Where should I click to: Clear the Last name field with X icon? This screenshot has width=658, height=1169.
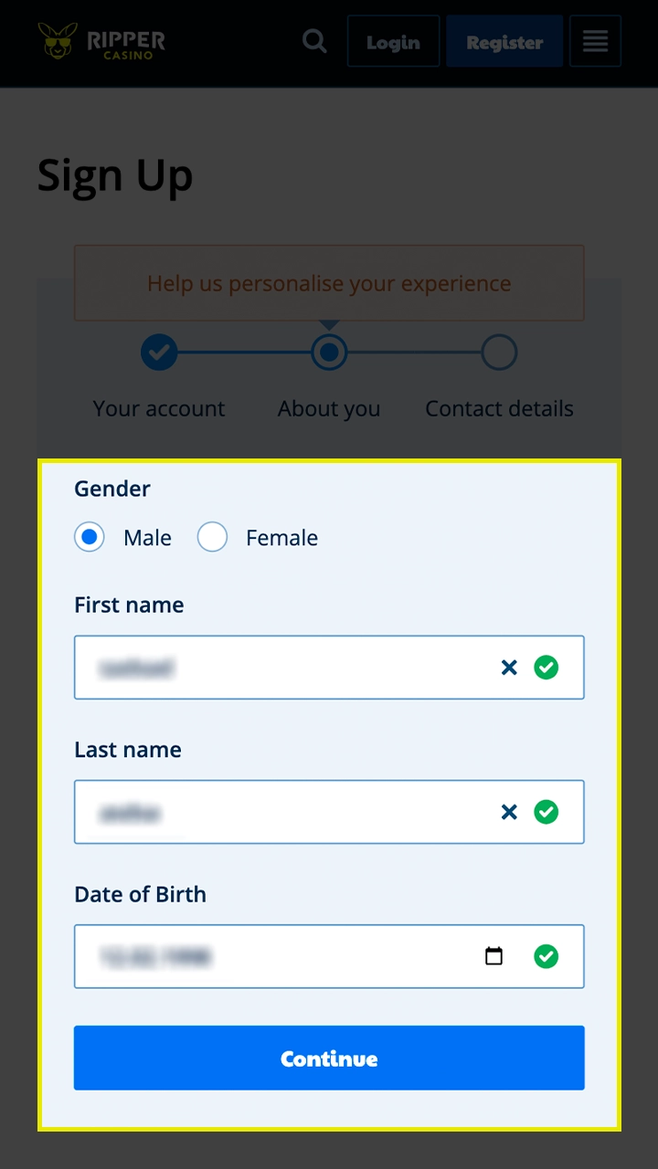(509, 812)
